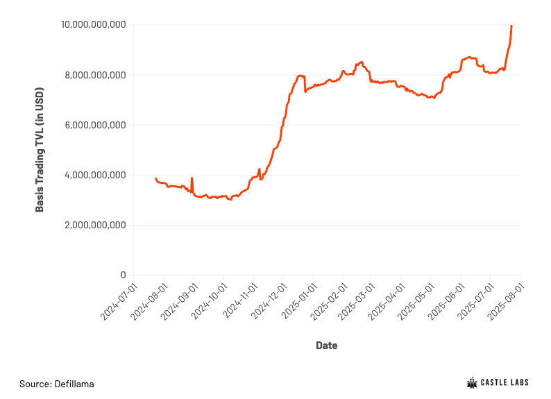The image size is (551, 399).
Task: Click the 2024-12-01 date tick label
Action: pos(269,302)
